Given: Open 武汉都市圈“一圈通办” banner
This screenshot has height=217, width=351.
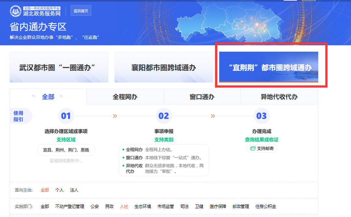Looking at the screenshot, I should pyautogui.click(x=59, y=67).
